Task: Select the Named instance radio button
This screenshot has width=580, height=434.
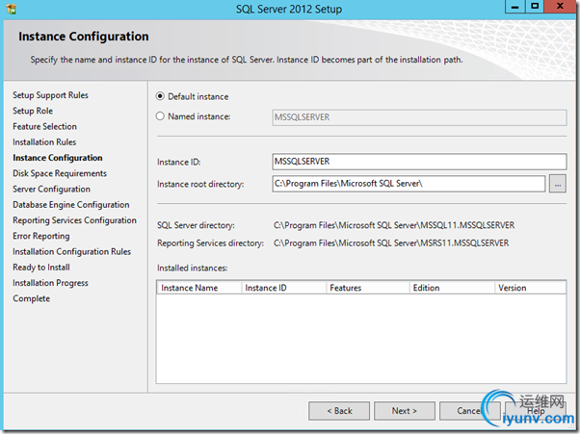Action: (x=160, y=116)
